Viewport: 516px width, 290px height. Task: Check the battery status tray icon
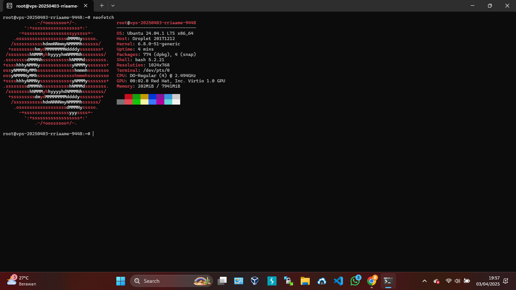[467, 281]
